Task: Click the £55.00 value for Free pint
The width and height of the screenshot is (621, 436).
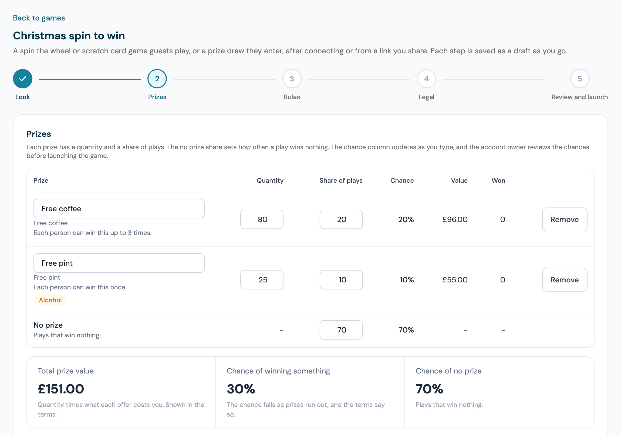Action: [455, 280]
